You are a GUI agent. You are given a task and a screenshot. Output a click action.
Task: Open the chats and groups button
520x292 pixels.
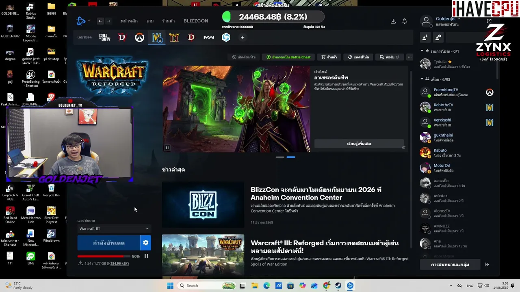[450, 264]
